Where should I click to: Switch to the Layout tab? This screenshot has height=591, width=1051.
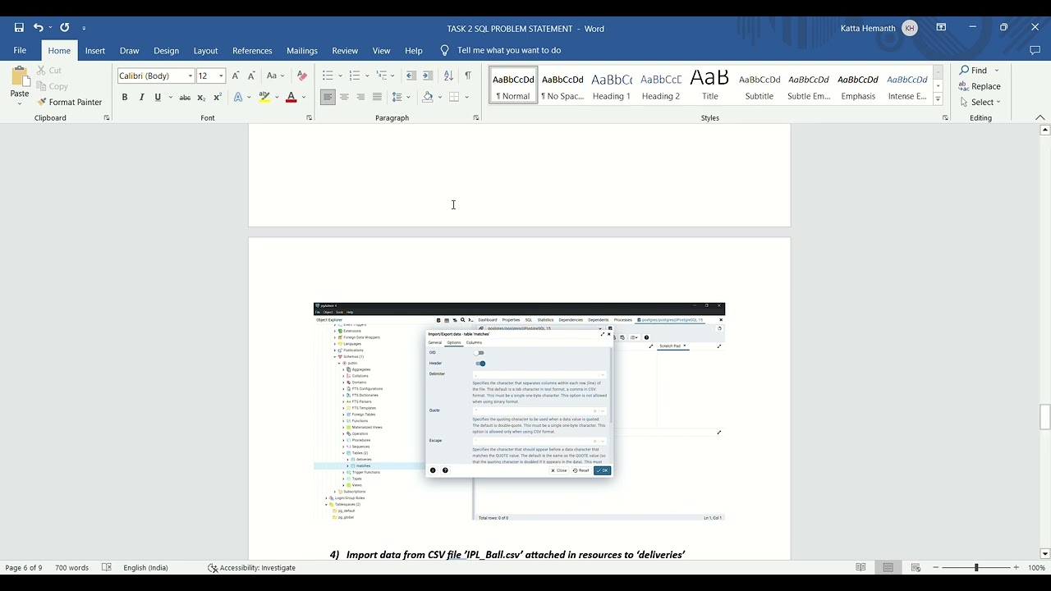click(x=205, y=50)
